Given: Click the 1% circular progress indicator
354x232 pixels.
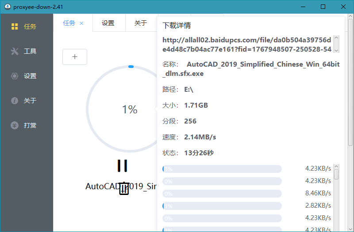Looking at the screenshot, I should click(x=129, y=109).
